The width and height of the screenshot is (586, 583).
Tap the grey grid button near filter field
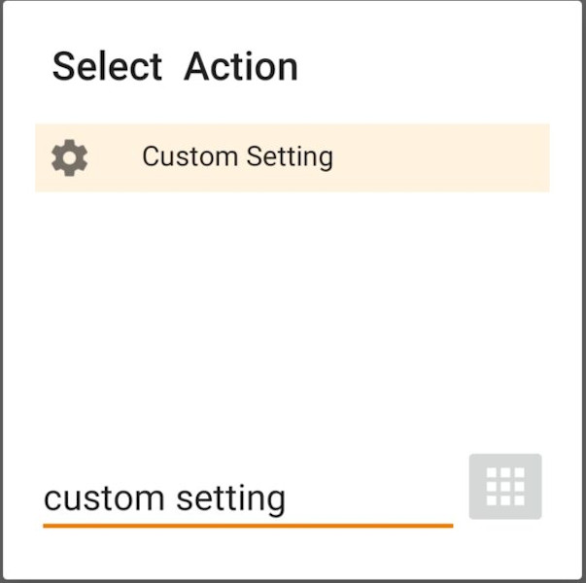504,487
